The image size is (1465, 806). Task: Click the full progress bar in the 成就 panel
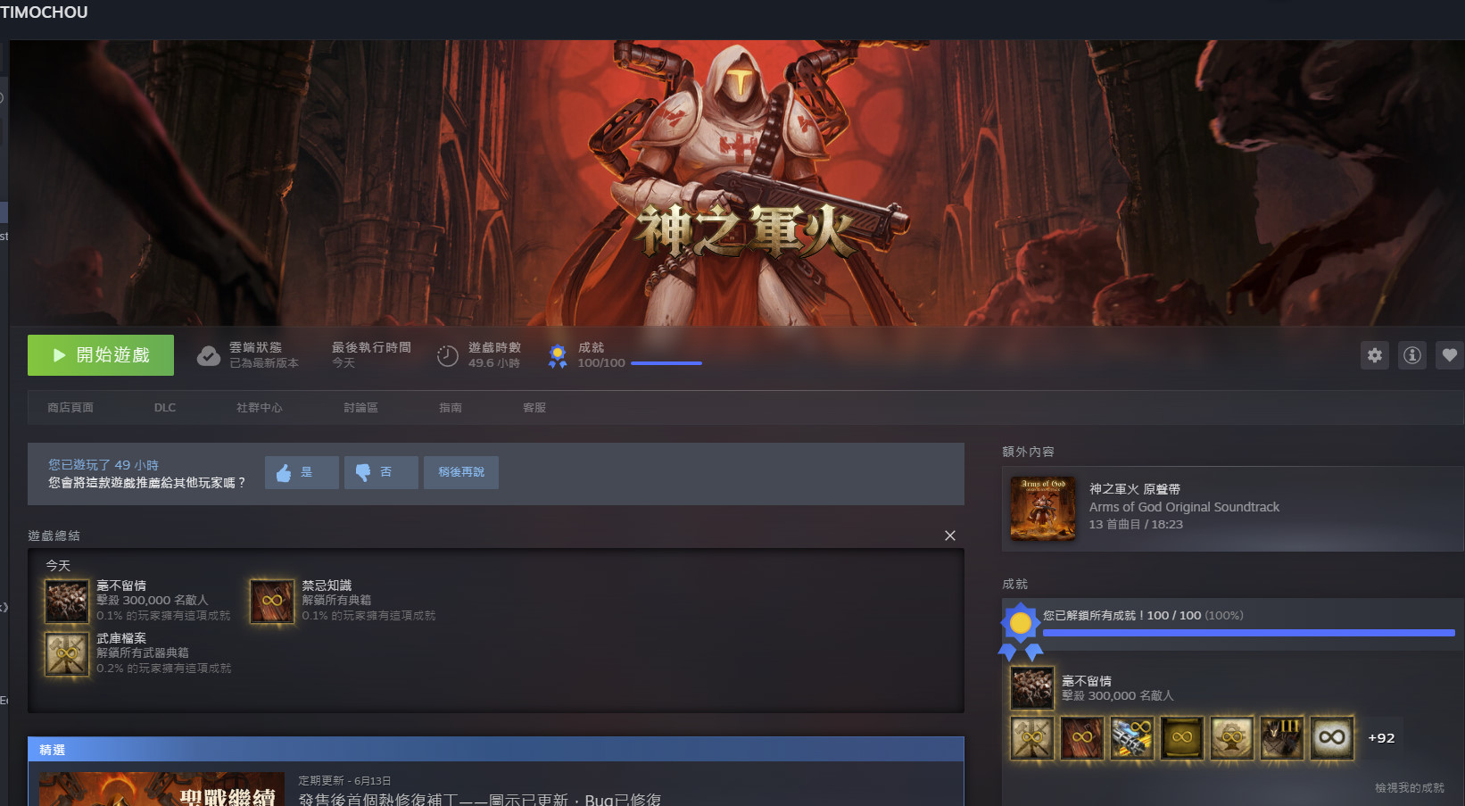pos(1249,633)
